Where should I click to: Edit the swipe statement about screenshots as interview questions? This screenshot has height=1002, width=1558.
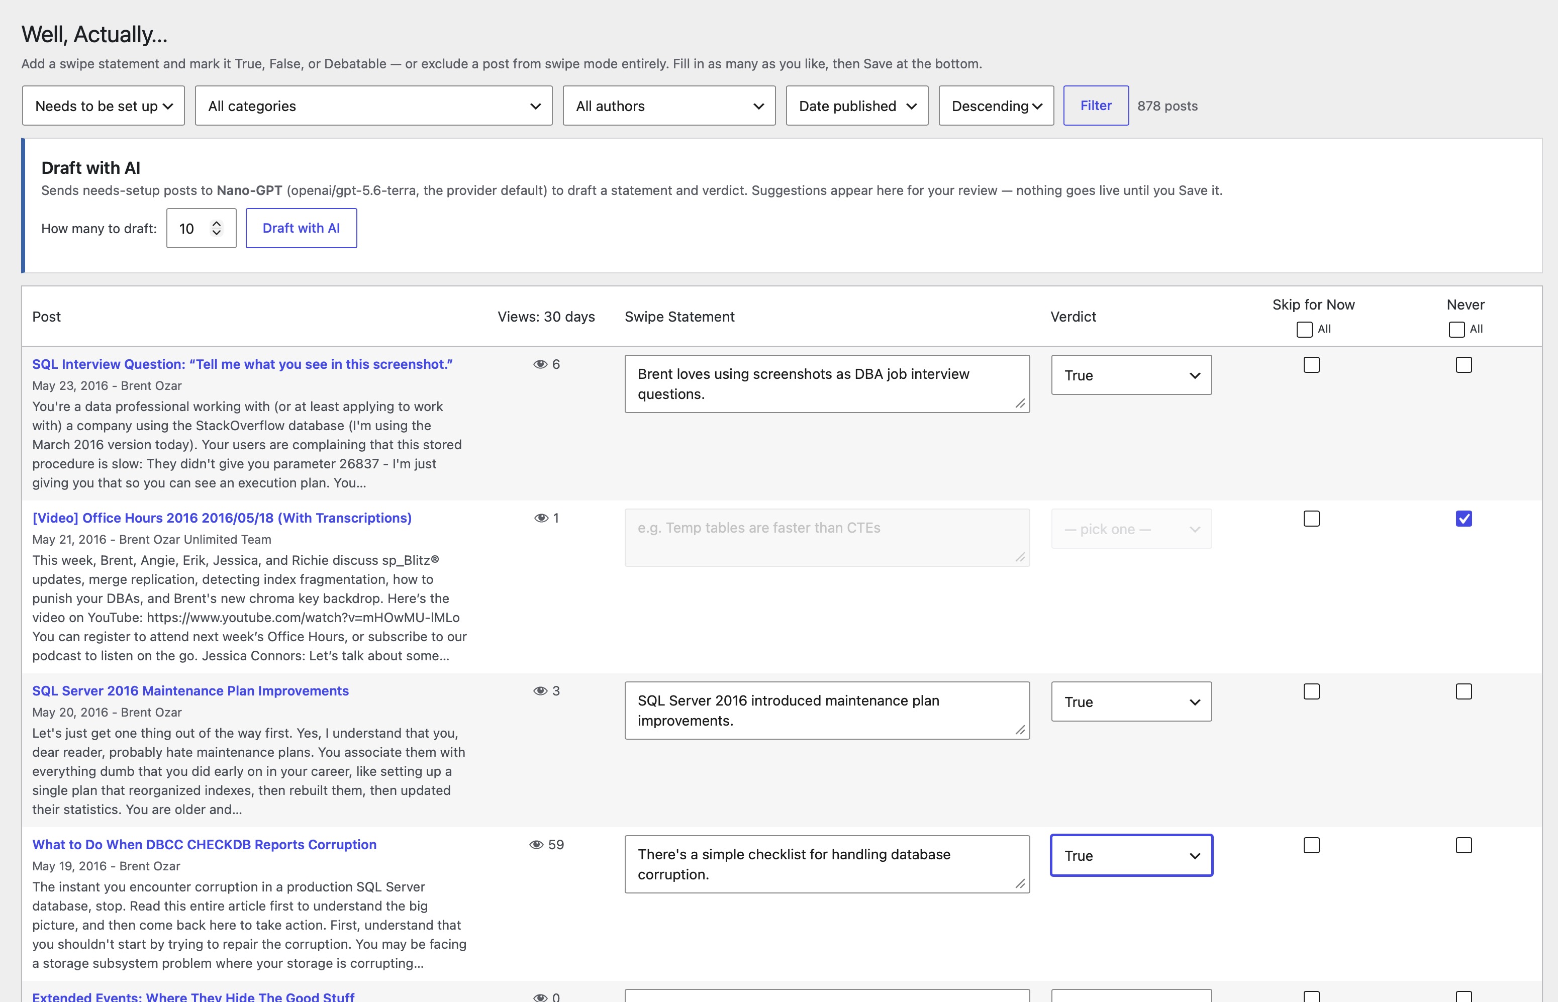tap(827, 384)
